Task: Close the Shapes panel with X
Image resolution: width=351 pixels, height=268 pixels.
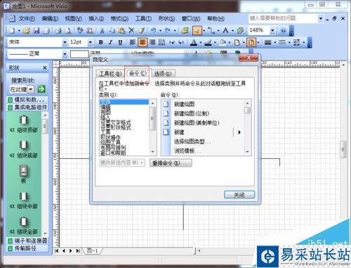Action: tap(45, 68)
